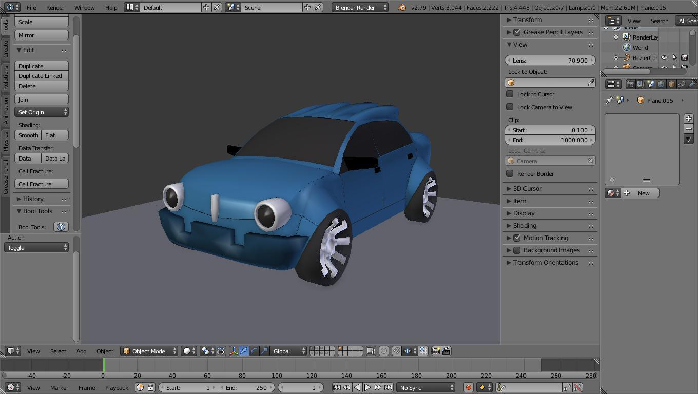Open the Constraints properties chain tab
Screen dimensions: 698x394
point(682,84)
